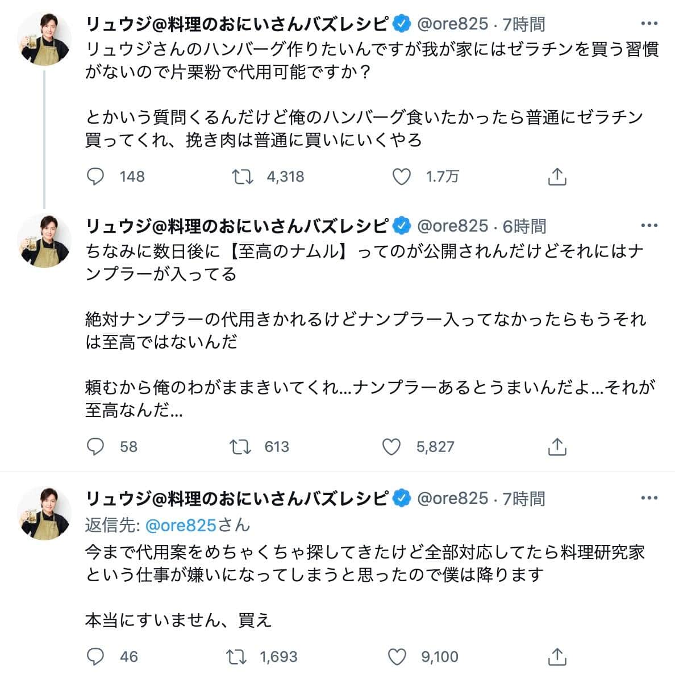Screen dimensions: 675x680
Task: Retweet the tweet with 4,318 retweets
Action: [x=243, y=177]
